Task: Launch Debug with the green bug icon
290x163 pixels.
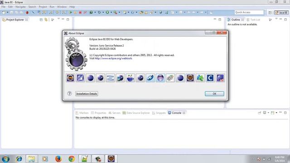Action: (91, 12)
